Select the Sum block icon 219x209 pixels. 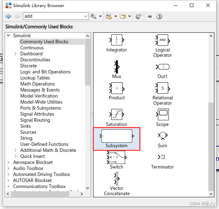click(162, 136)
